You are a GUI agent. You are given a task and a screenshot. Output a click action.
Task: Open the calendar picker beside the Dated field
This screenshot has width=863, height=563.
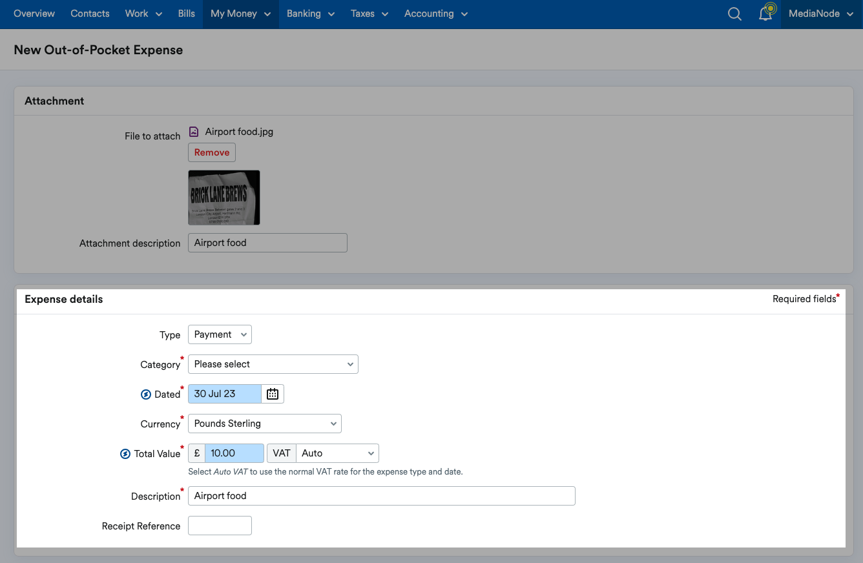click(x=272, y=393)
